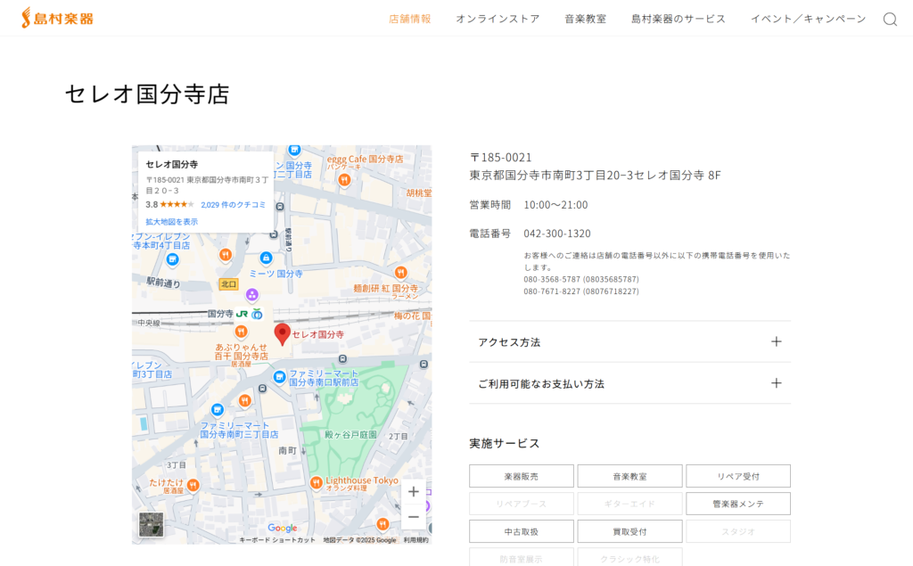This screenshot has height=566, width=913.
Task: Click the 島村楽器 logo
Action: click(x=57, y=18)
